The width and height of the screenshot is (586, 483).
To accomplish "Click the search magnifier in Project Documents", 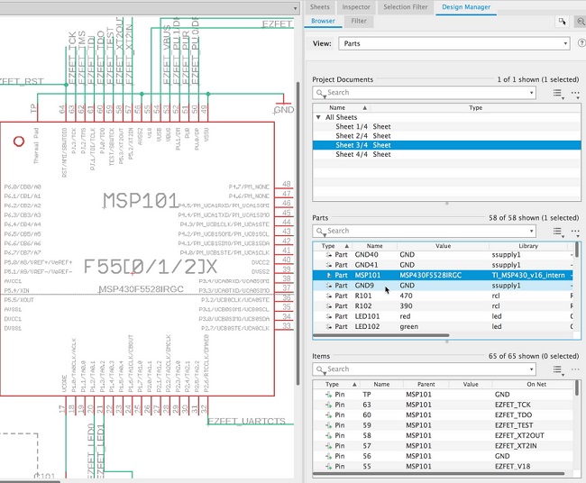I will (320, 93).
